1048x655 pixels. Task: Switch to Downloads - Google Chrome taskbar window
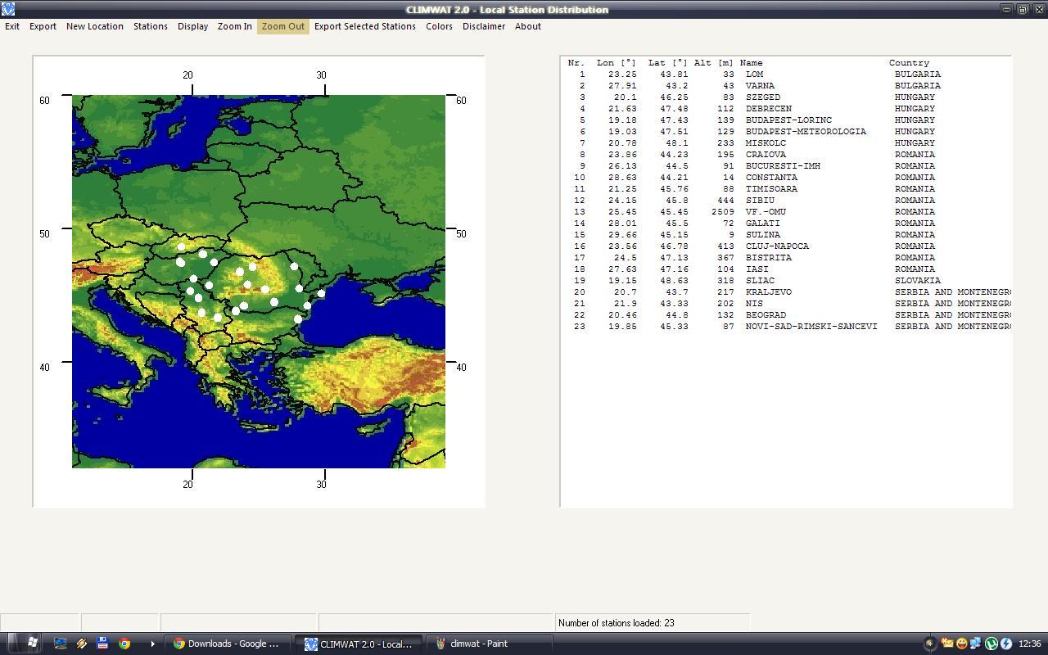coord(227,644)
